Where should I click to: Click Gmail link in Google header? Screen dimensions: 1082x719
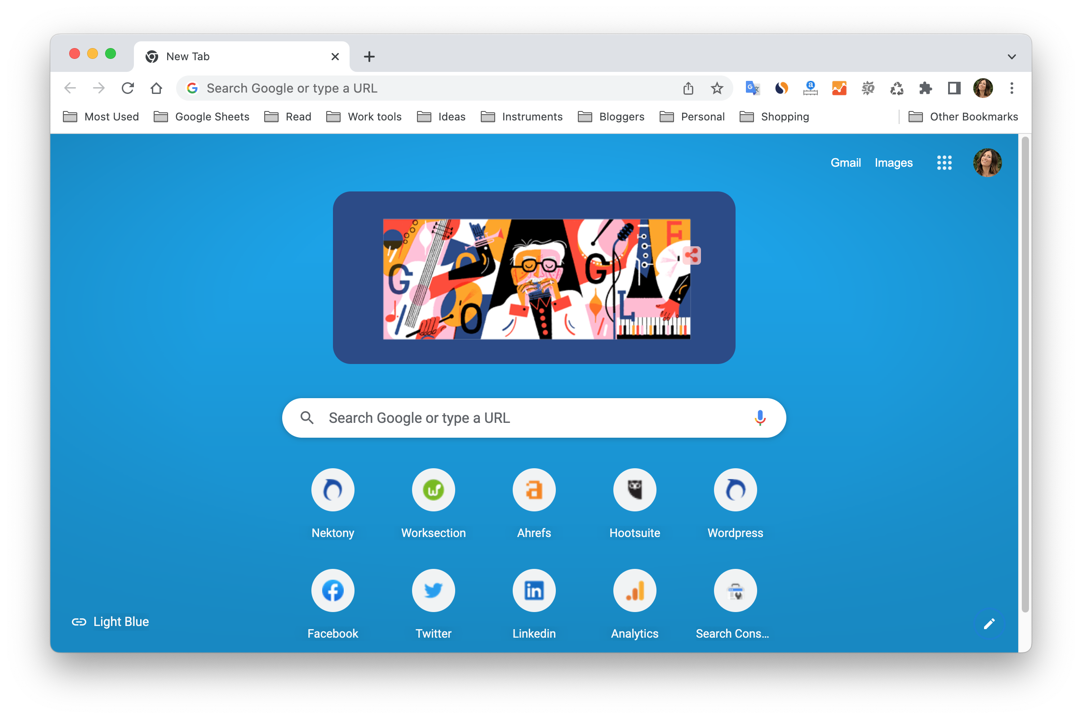pyautogui.click(x=846, y=163)
